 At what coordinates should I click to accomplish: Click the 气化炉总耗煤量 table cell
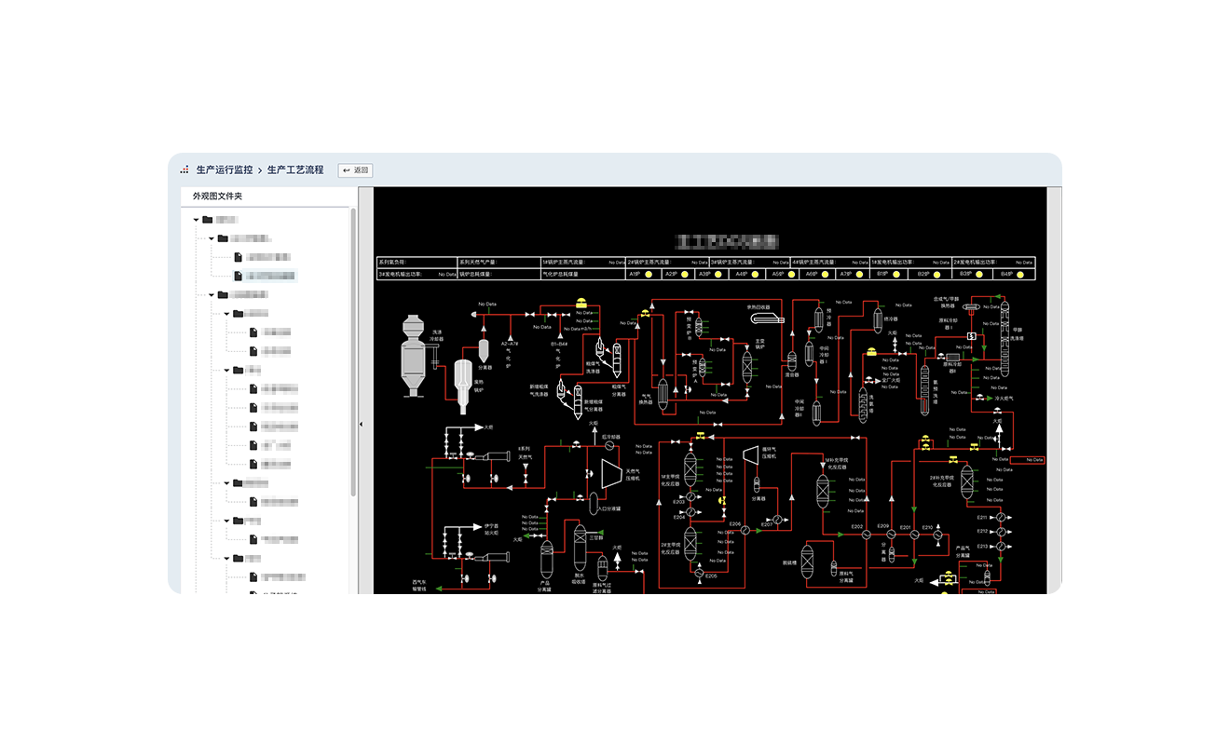point(583,275)
